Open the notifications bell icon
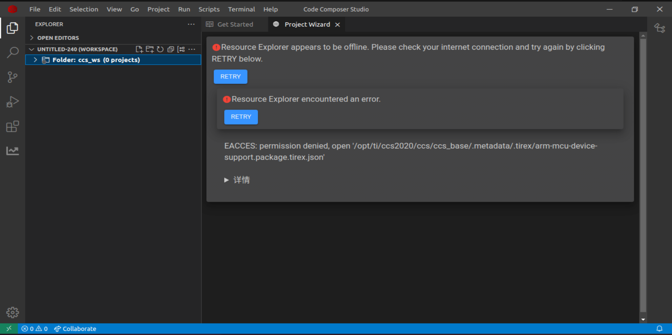 coord(659,329)
